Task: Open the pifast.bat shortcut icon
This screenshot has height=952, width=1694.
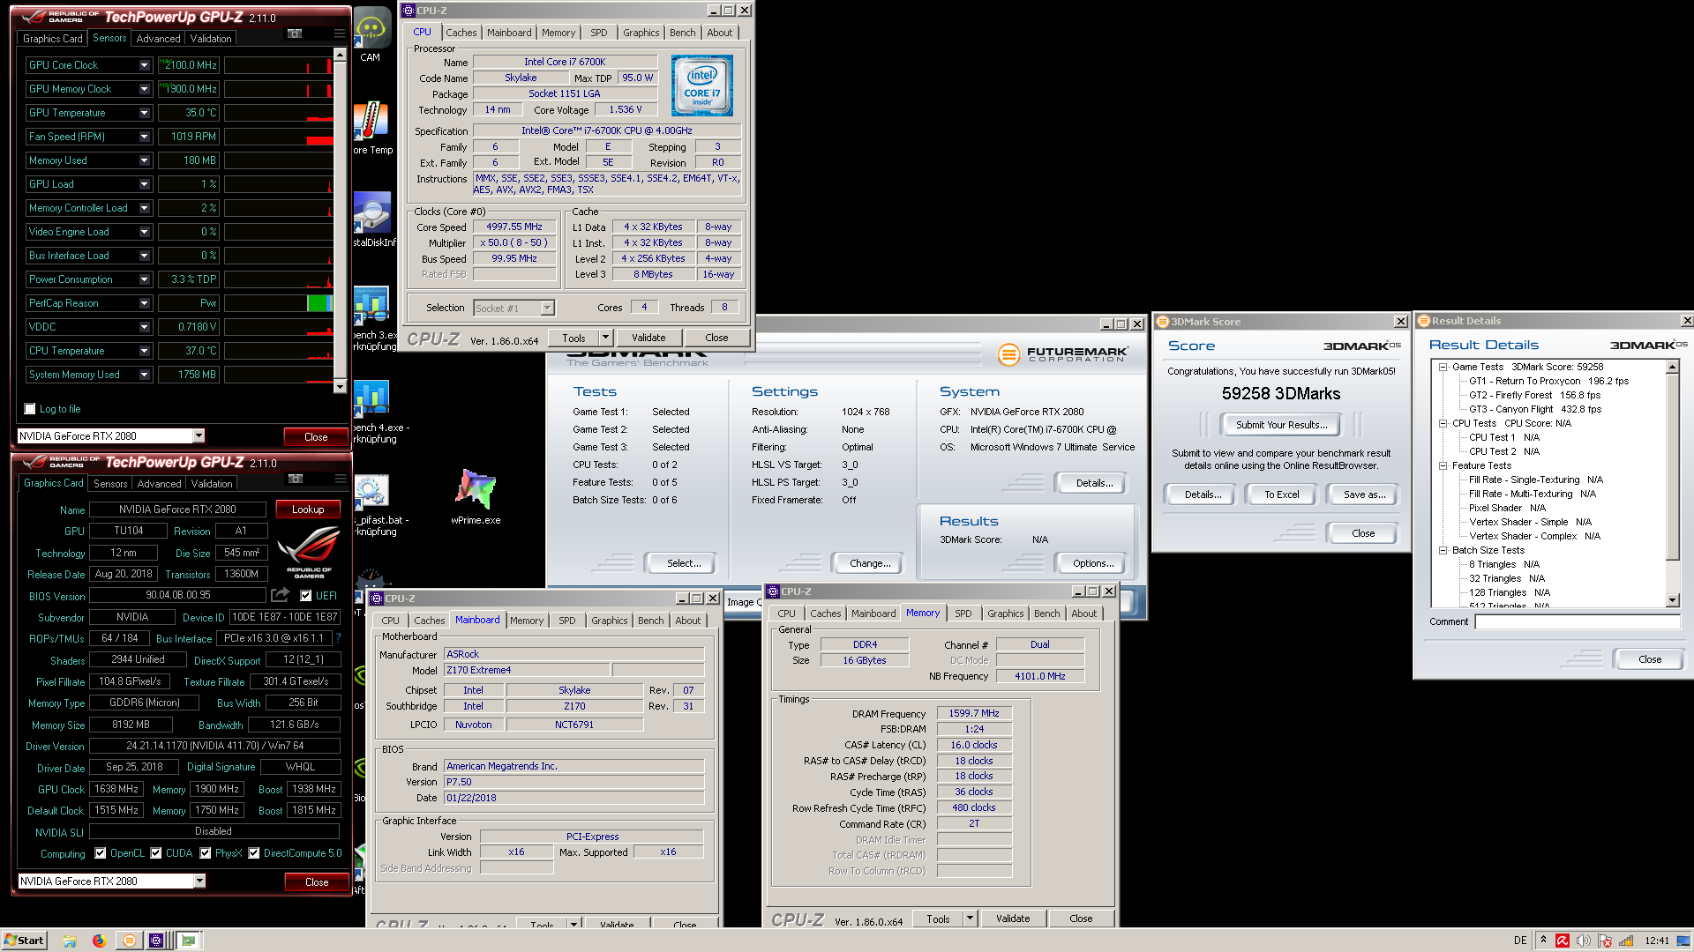Action: pos(371,491)
